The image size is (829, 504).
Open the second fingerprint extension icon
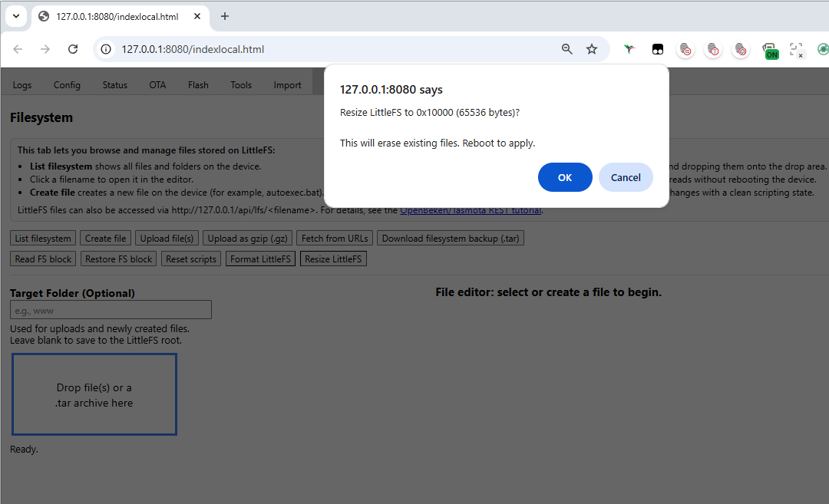713,50
